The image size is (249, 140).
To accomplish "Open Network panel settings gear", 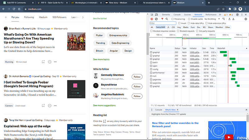I will tap(246, 19).
